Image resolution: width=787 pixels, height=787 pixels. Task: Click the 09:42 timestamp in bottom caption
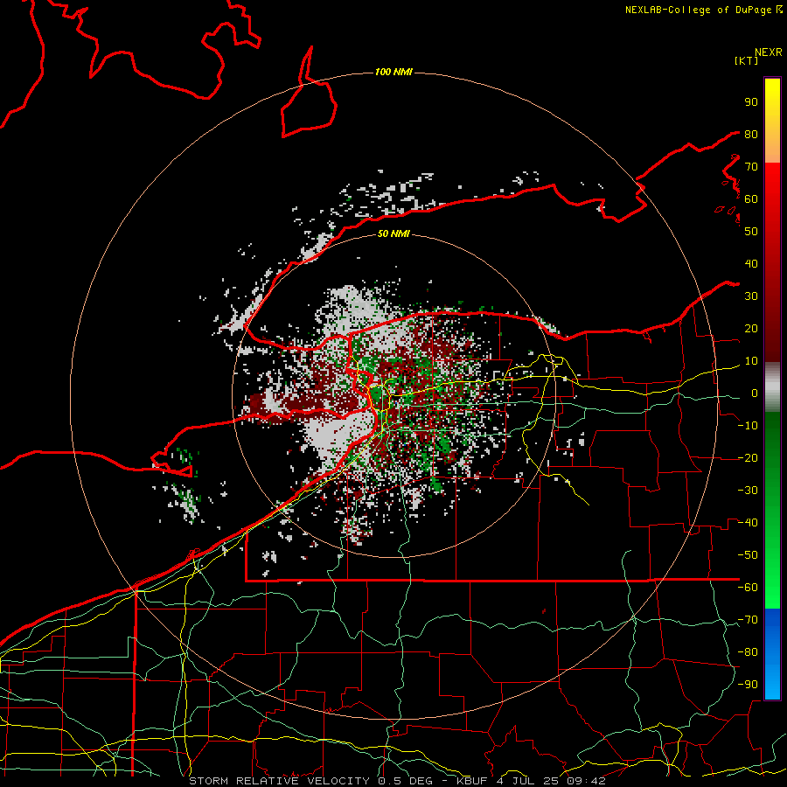586,781
